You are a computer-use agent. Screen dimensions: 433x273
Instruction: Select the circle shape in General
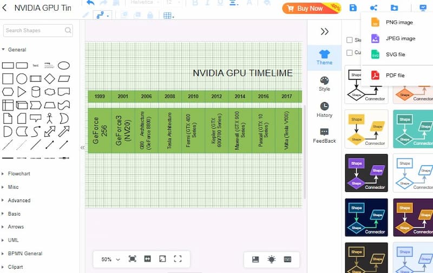coord(22,78)
